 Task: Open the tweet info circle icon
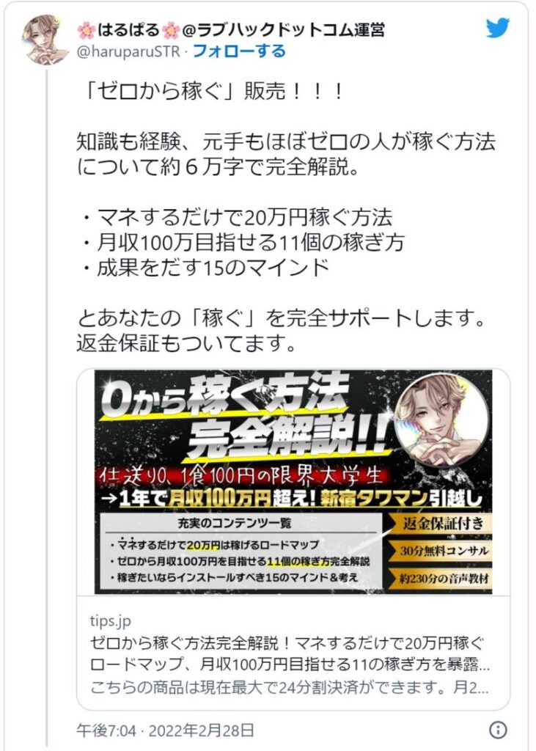point(498,730)
